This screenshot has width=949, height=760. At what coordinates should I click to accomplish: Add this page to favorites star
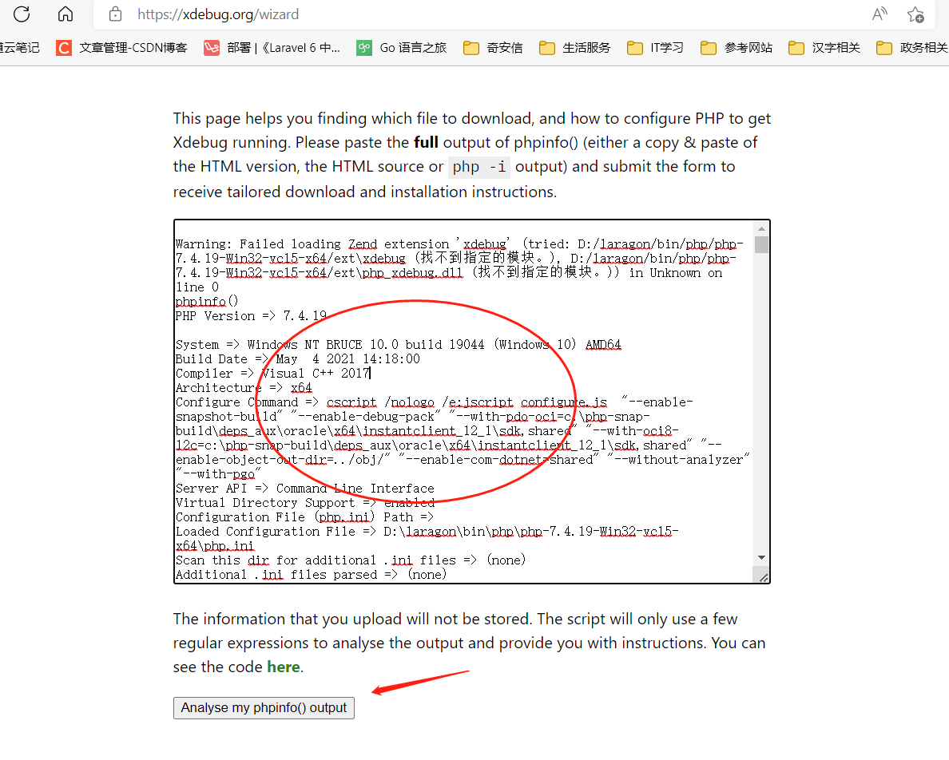point(915,14)
